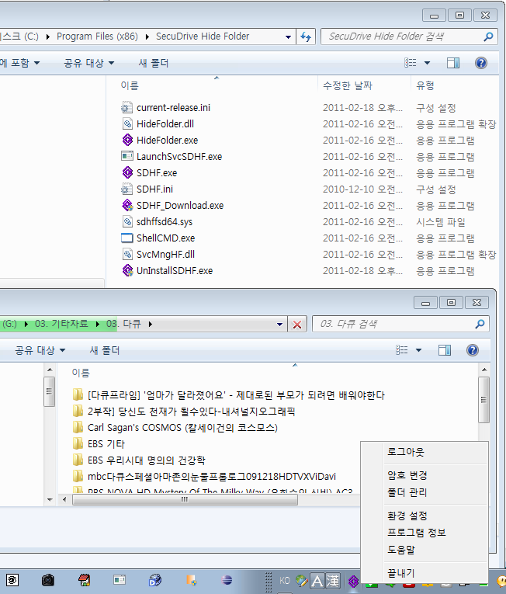Select the HideFolder.dll file icon
Image resolution: width=506 pixels, height=594 pixels.
[127, 124]
